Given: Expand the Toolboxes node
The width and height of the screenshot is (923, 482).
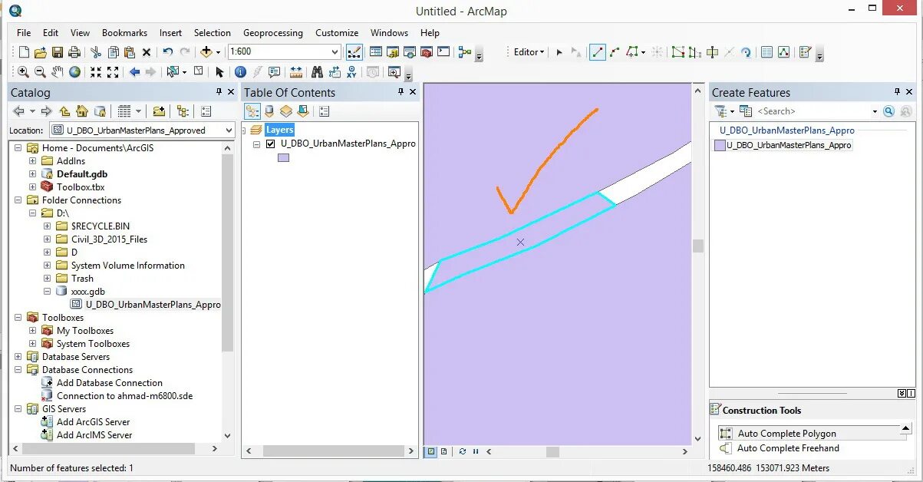Looking at the screenshot, I should tap(18, 318).
